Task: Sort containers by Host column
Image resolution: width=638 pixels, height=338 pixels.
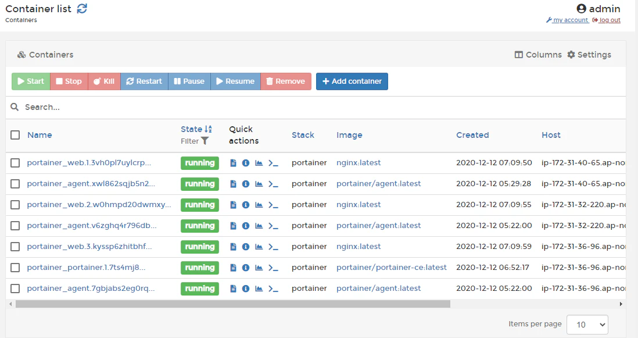Action: coord(551,135)
